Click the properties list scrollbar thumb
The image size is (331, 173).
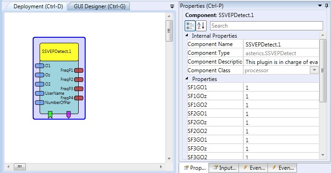pyautogui.click(x=323, y=70)
